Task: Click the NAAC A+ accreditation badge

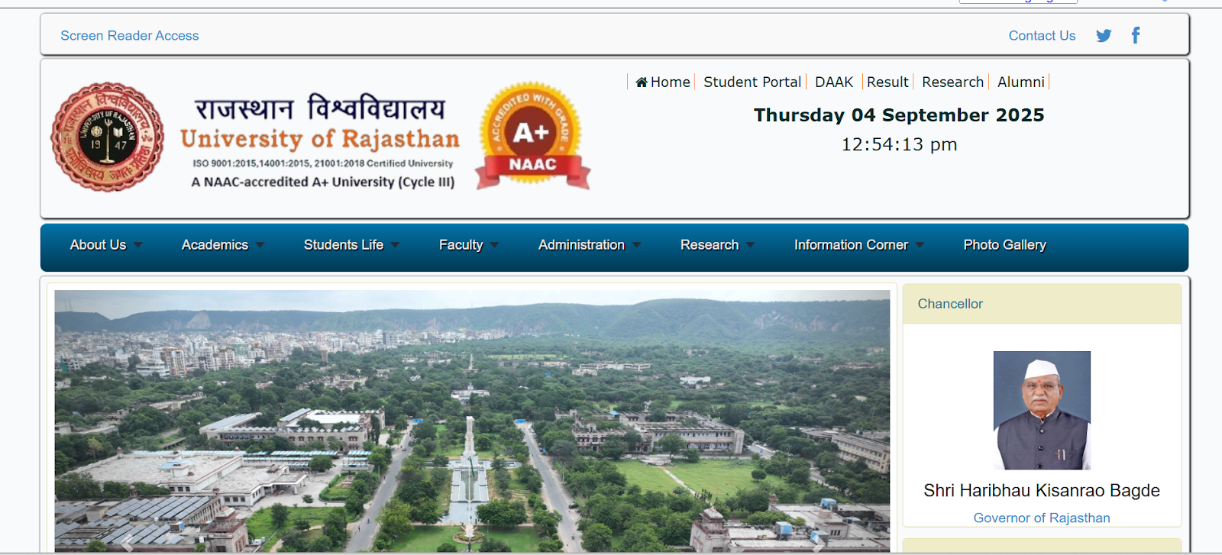Action: [533, 136]
